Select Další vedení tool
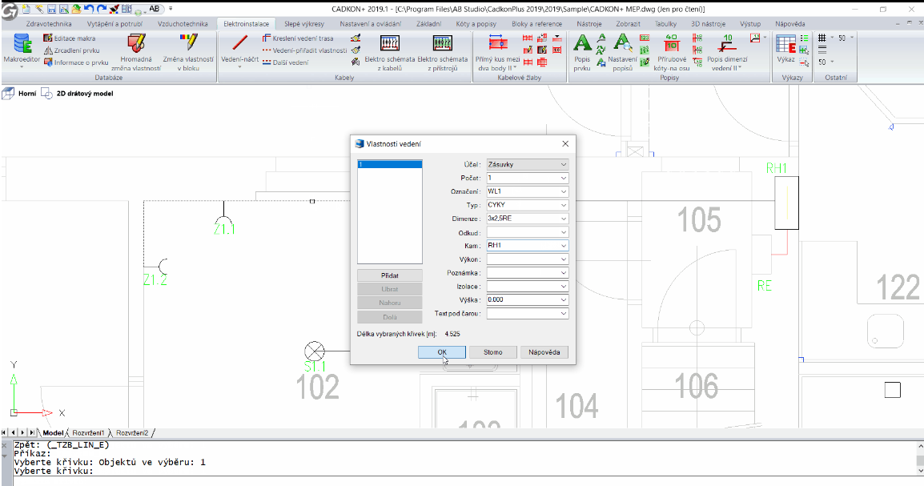 286,62
